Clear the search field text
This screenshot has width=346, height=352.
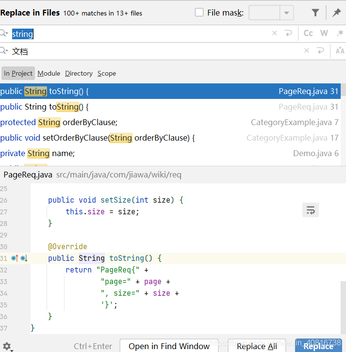(x=275, y=33)
